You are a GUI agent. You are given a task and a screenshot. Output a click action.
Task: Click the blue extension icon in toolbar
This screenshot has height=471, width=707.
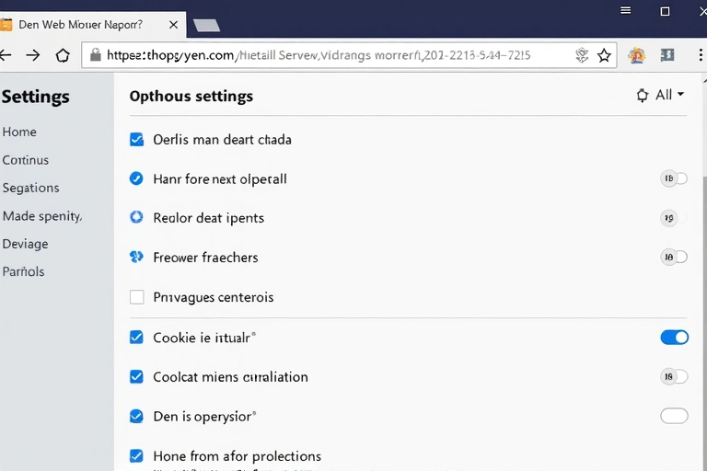coord(667,55)
